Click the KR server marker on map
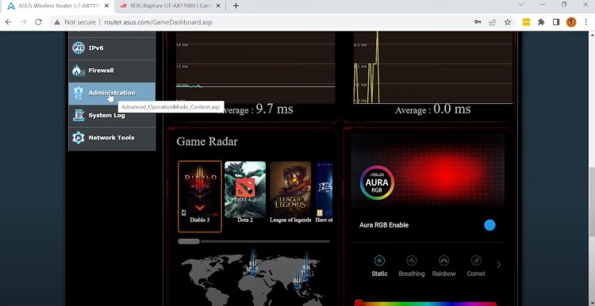The width and height of the screenshot is (595, 306). tap(306, 267)
